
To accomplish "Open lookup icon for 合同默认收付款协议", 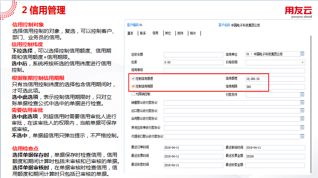I will tap(302, 119).
